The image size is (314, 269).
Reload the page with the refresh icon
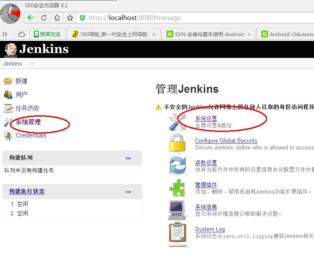point(44,17)
